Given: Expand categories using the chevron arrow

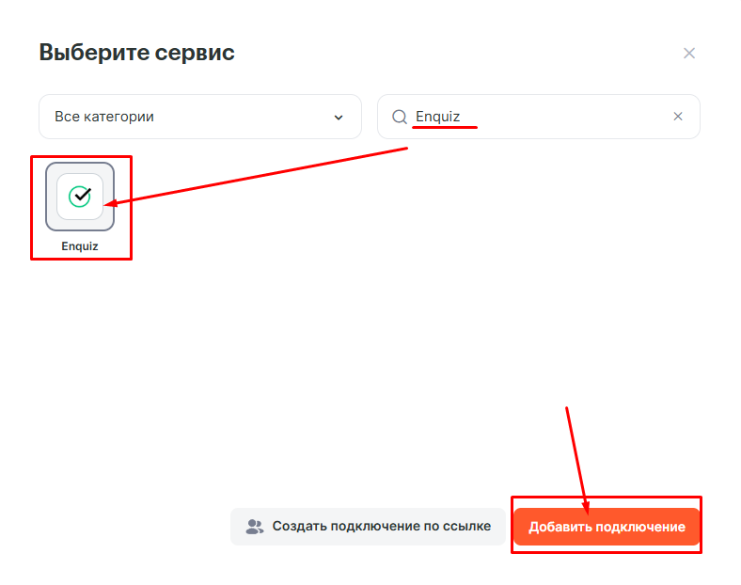Looking at the screenshot, I should [x=339, y=118].
